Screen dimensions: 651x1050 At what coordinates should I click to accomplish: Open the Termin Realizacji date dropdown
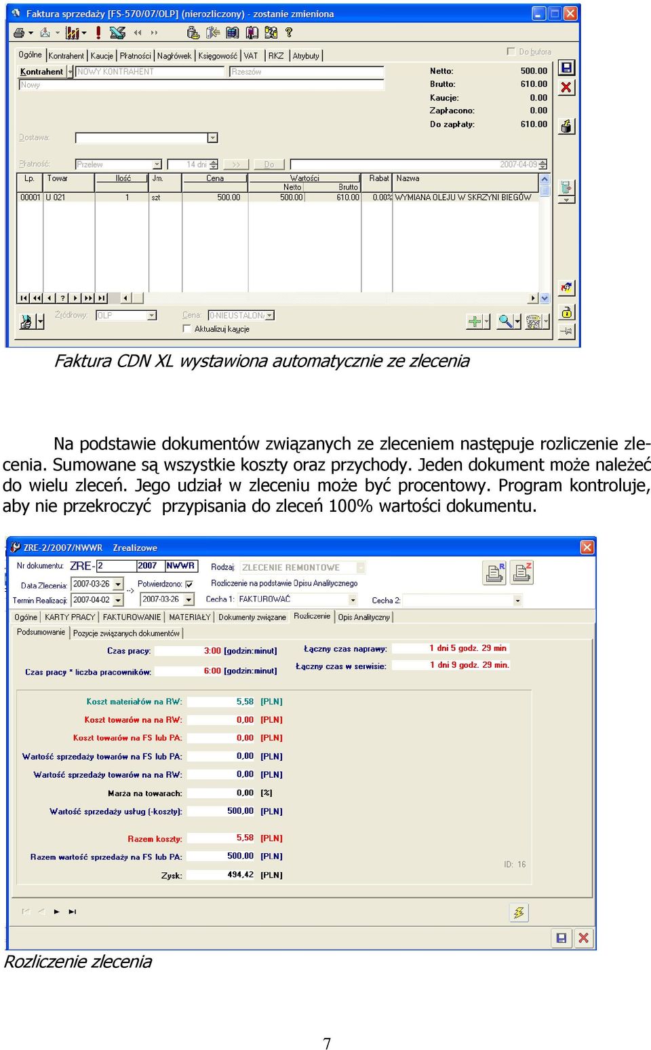click(x=118, y=600)
